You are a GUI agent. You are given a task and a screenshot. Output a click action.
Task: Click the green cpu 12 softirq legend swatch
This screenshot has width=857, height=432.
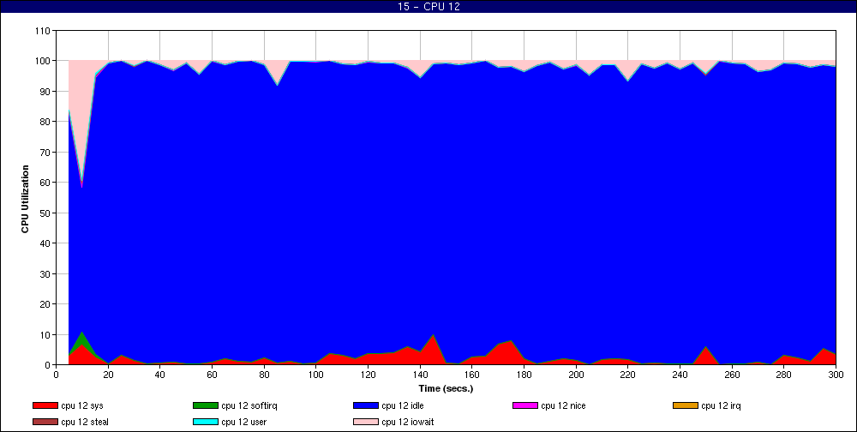(206, 405)
